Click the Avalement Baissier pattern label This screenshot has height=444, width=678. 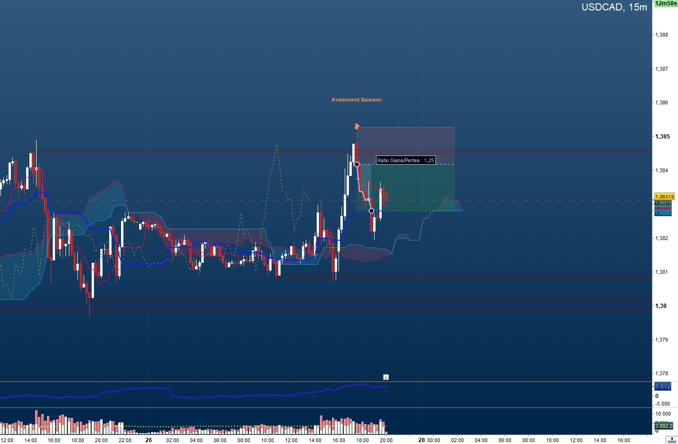pos(357,100)
